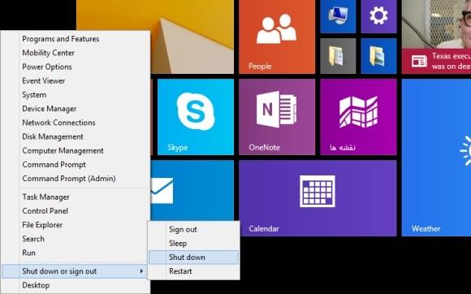This screenshot has width=471, height=294.
Task: Open Computer Management
Action: pos(63,151)
